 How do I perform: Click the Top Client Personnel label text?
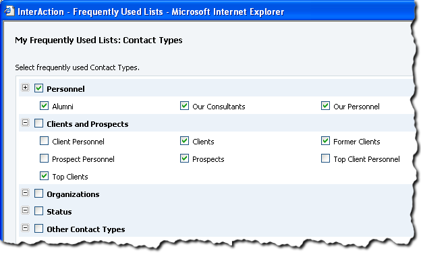366,159
